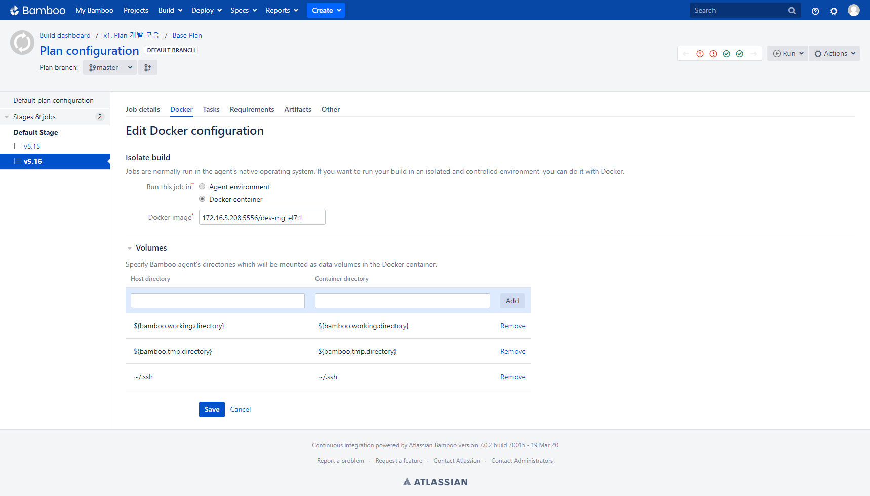Switch to the Tasks tab
Screen dimensions: 870x496
pyautogui.click(x=211, y=109)
